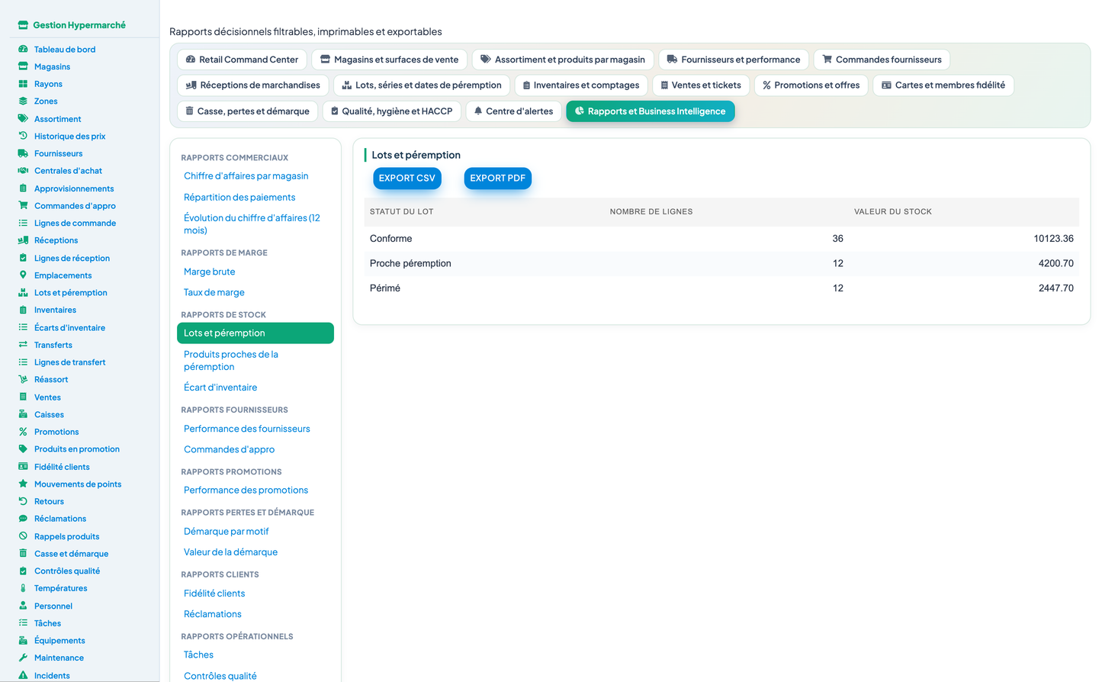Export the report as CSV
This screenshot has width=1102, height=682.
[407, 178]
